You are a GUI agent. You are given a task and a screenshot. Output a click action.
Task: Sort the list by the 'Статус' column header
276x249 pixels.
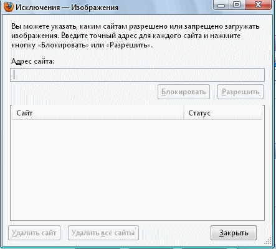pos(223,113)
